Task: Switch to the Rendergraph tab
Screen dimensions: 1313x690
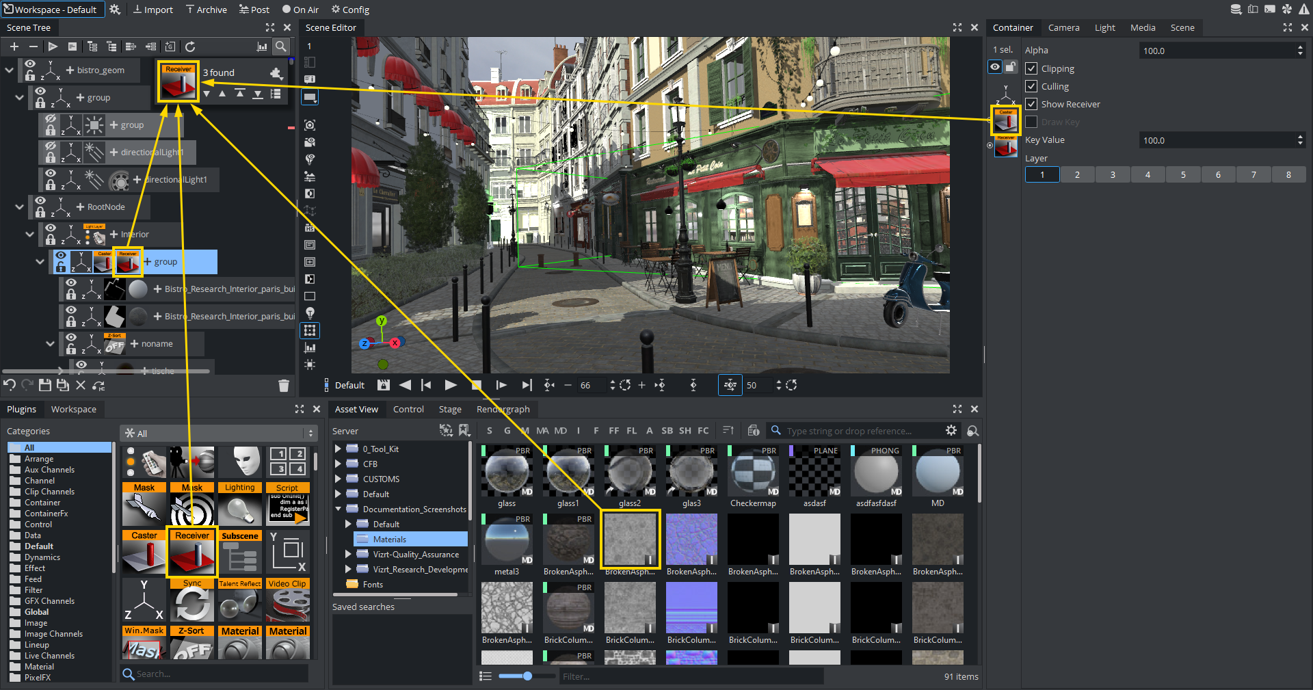Action: [x=503, y=409]
